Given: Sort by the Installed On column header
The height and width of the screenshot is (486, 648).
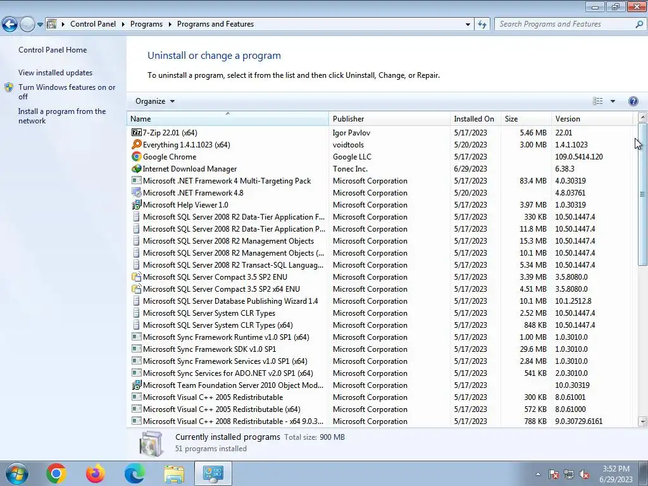Looking at the screenshot, I should pyautogui.click(x=476, y=118).
